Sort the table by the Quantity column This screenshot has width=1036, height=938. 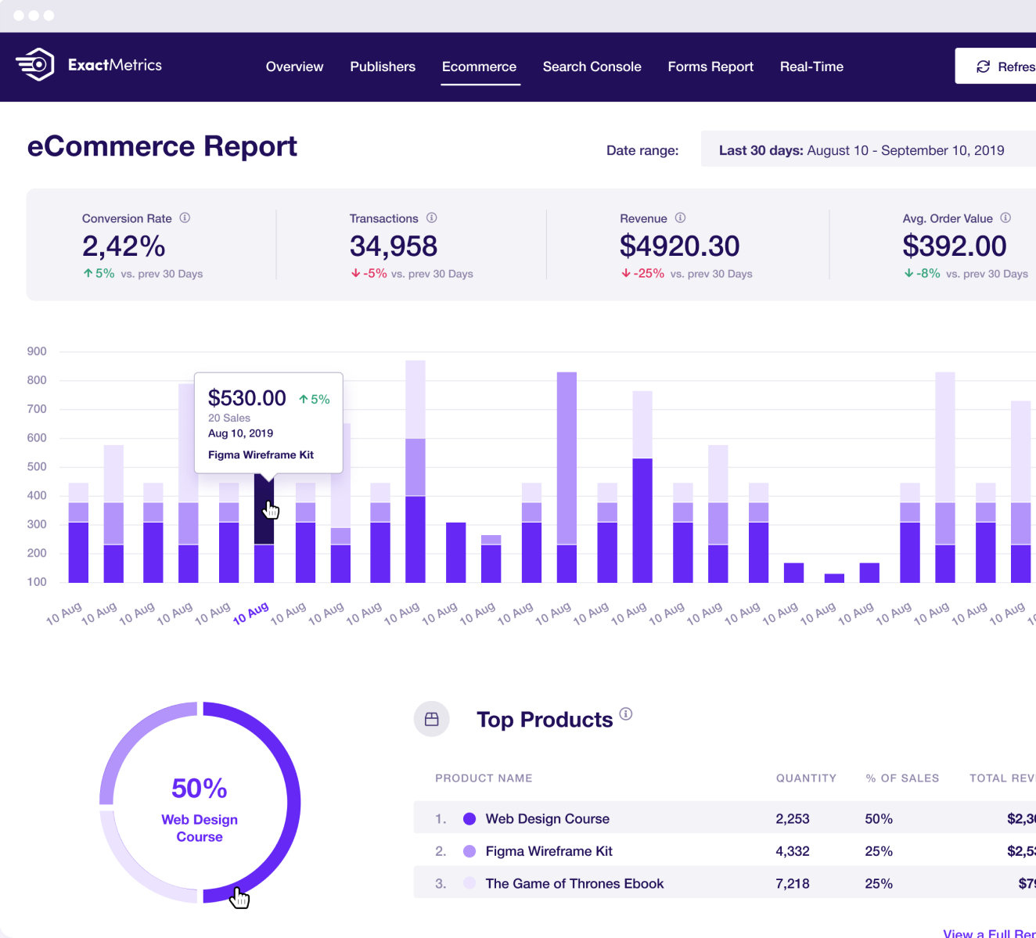point(807,778)
